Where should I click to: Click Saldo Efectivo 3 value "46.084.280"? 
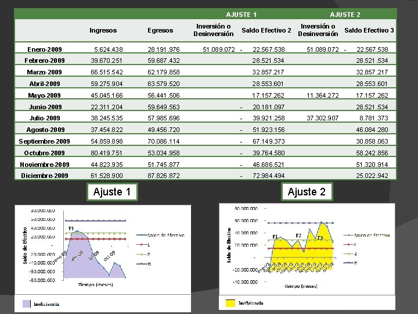pyautogui.click(x=372, y=130)
